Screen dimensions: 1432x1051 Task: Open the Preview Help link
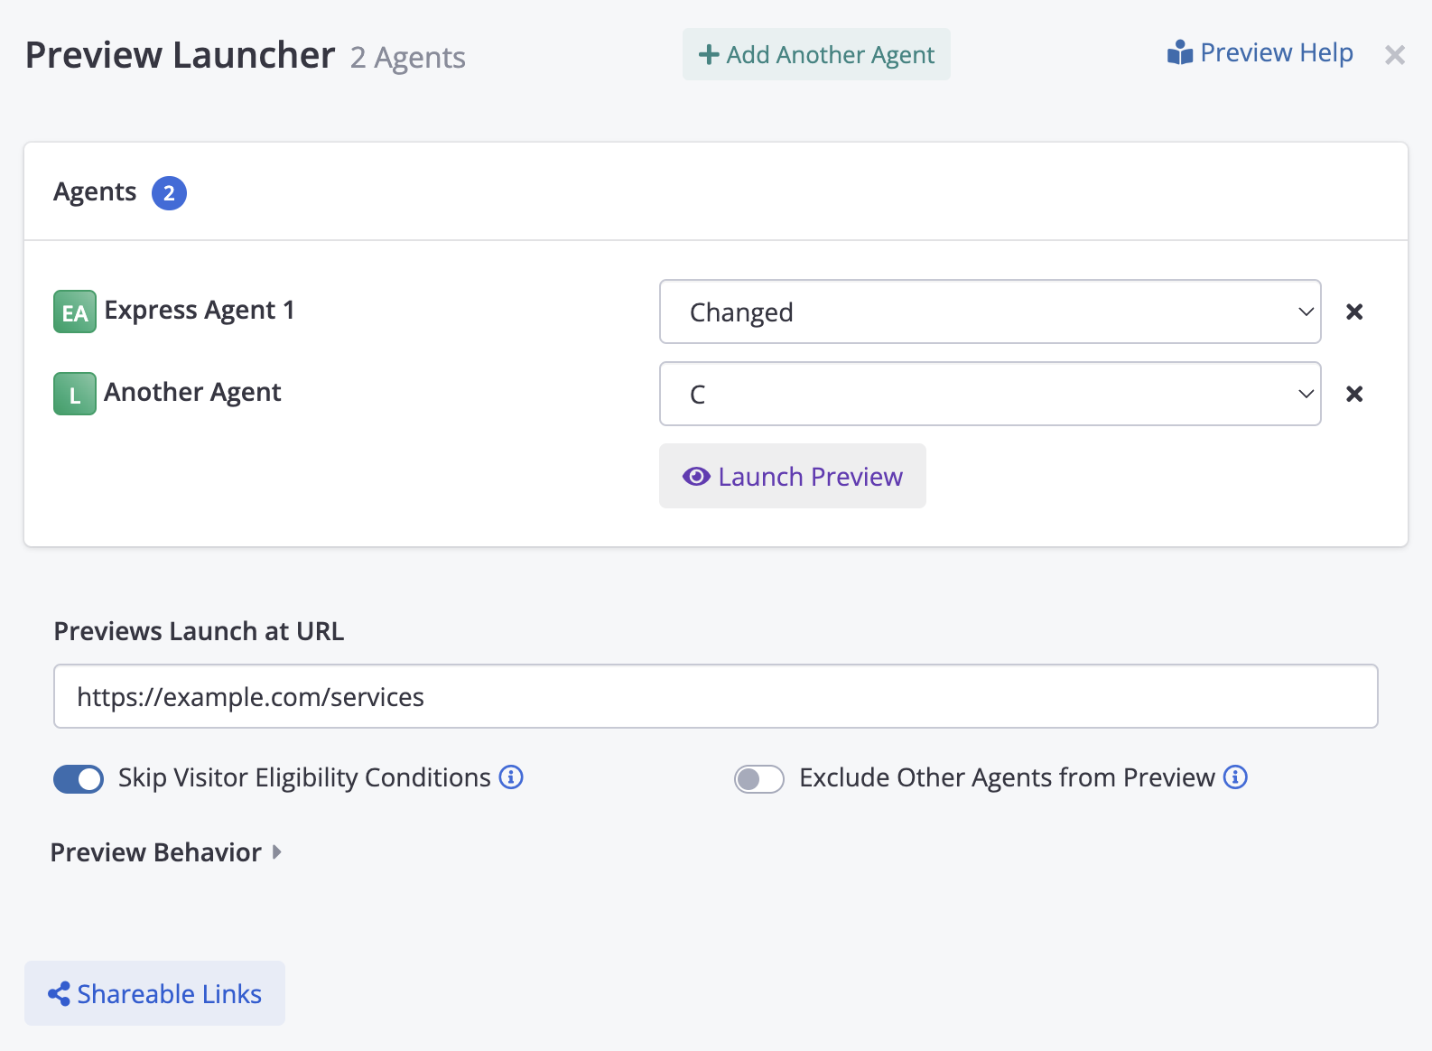coord(1260,53)
